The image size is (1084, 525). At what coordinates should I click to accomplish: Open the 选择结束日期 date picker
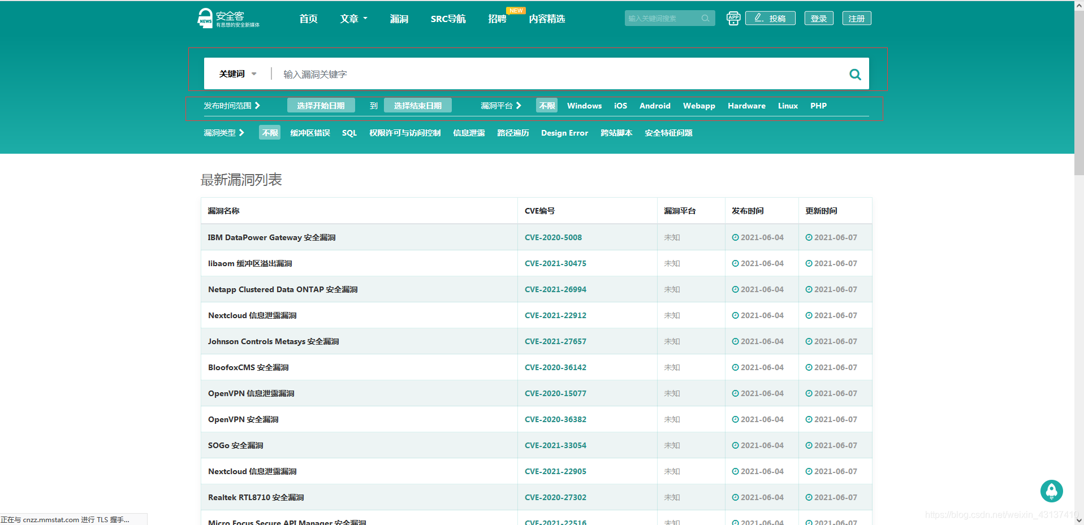click(417, 106)
